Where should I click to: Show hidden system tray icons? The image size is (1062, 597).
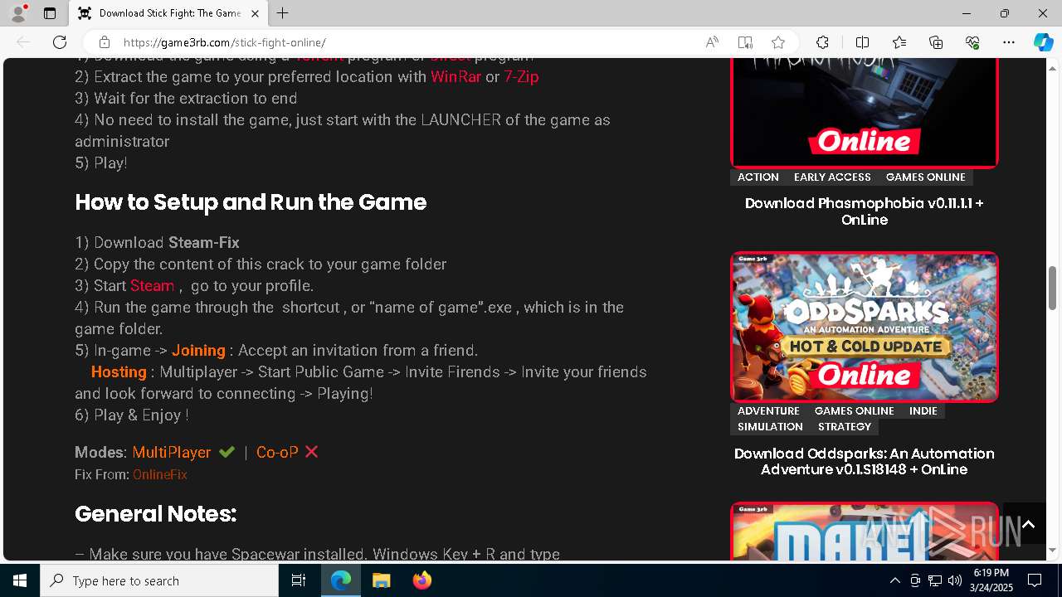[x=894, y=580]
